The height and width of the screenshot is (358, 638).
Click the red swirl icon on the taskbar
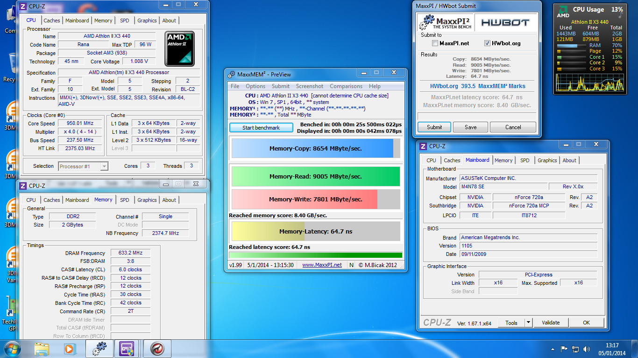(156, 349)
